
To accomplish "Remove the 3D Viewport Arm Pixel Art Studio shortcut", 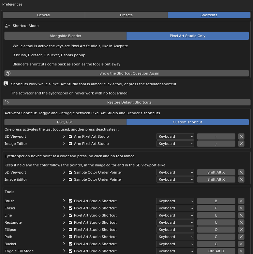I will (x=241, y=136).
